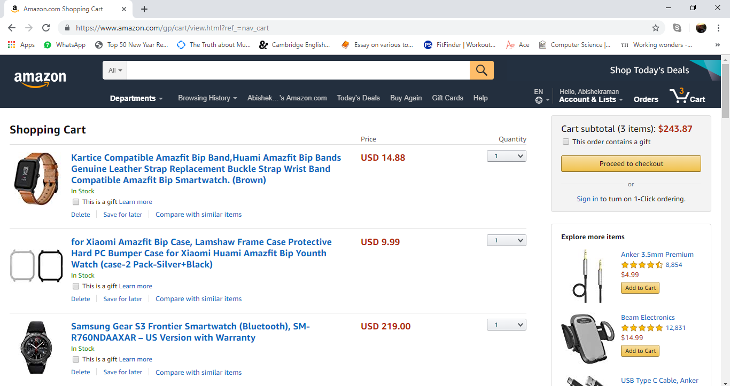Open the WhatsApp bookmark
Image resolution: width=730 pixels, height=386 pixels.
(x=65, y=45)
